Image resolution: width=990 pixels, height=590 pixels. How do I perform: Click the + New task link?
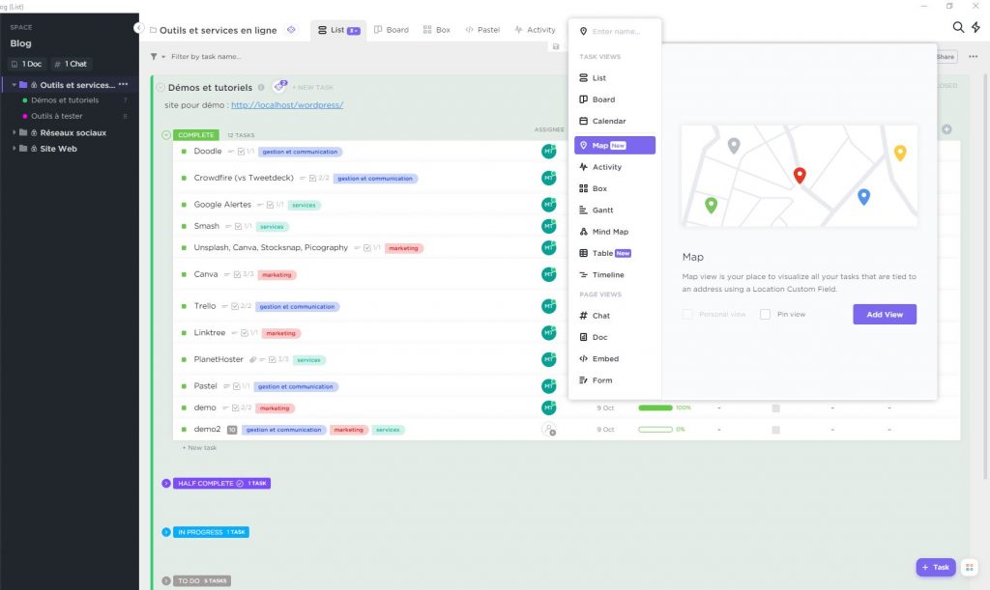point(199,447)
